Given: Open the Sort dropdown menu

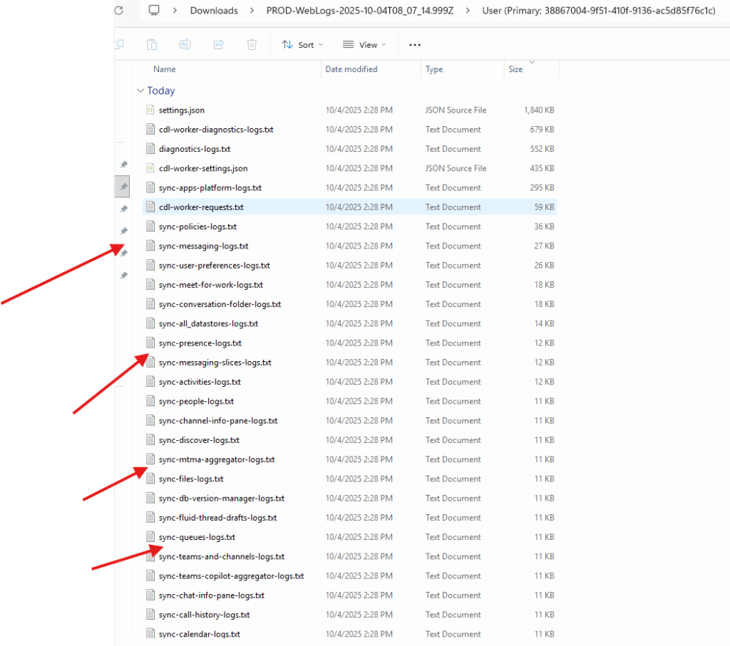Looking at the screenshot, I should pos(302,44).
